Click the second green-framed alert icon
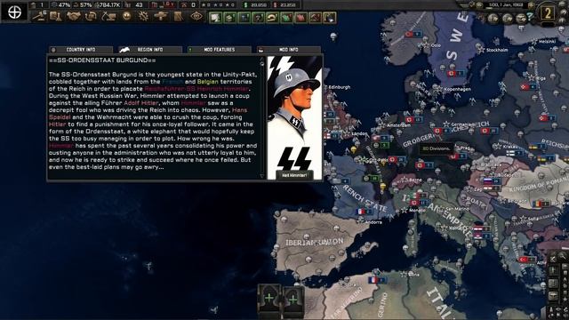The width and height of the screenshot is (569, 320). point(229,18)
